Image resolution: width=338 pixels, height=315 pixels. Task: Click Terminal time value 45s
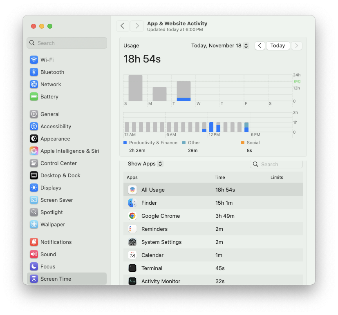tap(220, 268)
